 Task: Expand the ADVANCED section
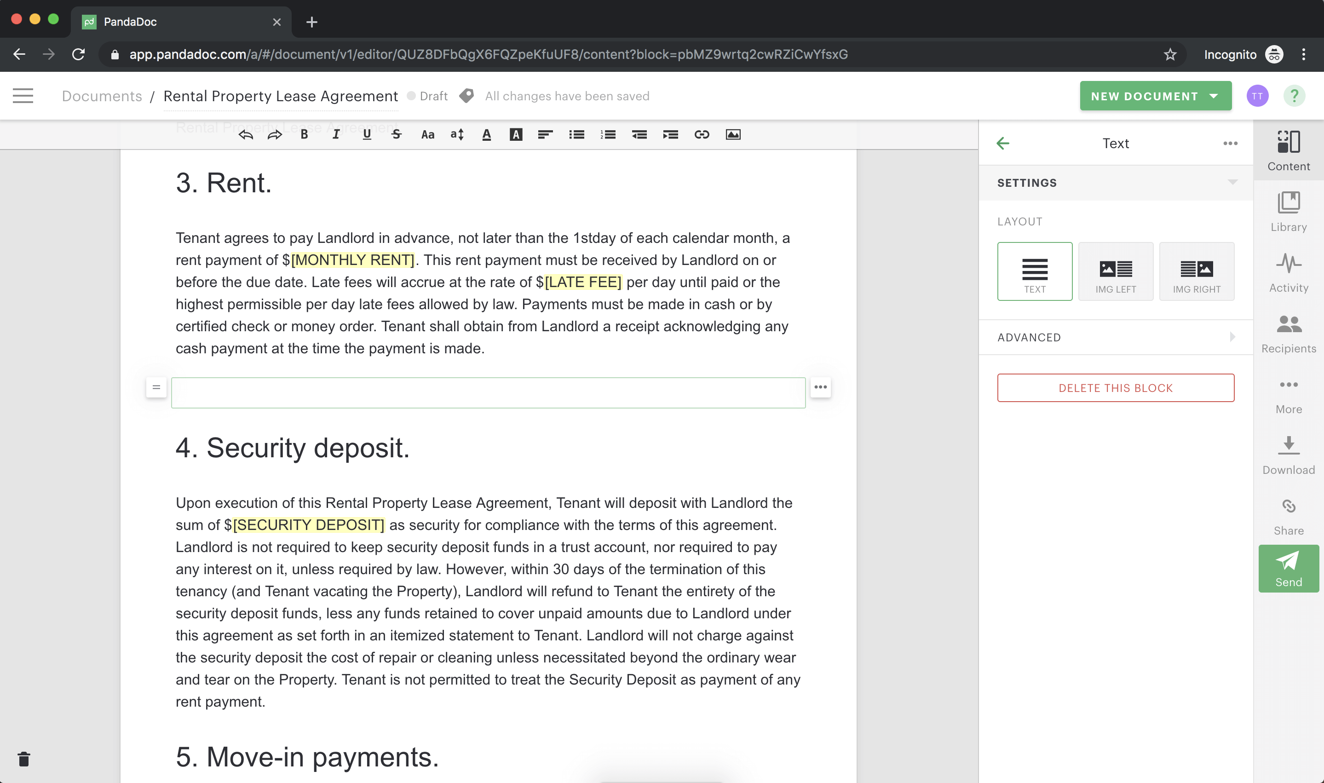pyautogui.click(x=1116, y=337)
